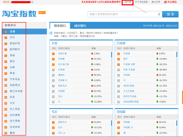This screenshot has height=137, width=183.
Task: Click rank badge 2 beside 手机
Action: pyautogui.click(x=6, y=38)
